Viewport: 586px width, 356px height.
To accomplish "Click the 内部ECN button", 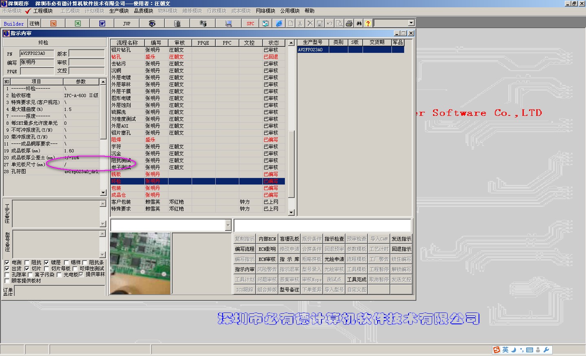I will (x=267, y=239).
